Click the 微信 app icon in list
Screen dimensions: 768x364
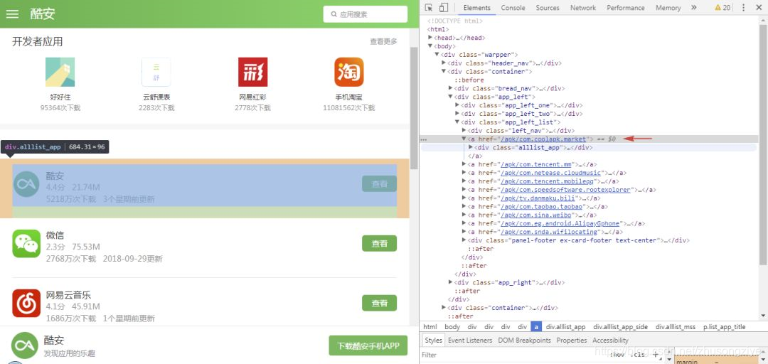pyautogui.click(x=26, y=243)
